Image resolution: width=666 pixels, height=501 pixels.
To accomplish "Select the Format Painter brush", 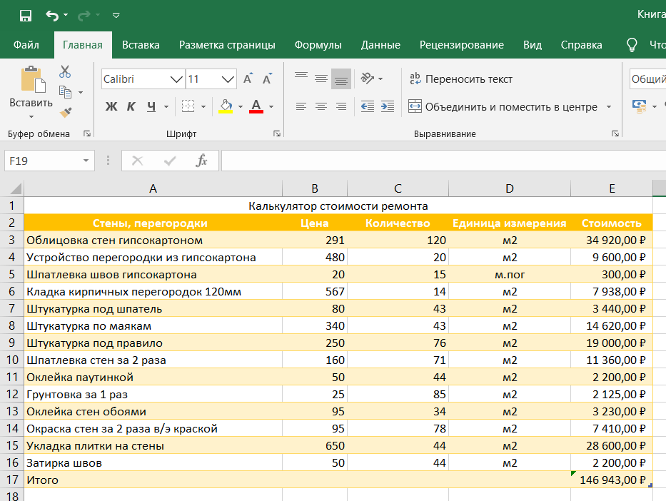I will 65,112.
